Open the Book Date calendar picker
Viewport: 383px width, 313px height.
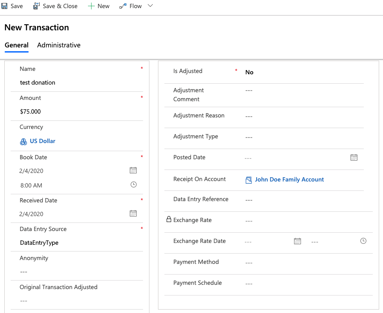click(x=133, y=170)
